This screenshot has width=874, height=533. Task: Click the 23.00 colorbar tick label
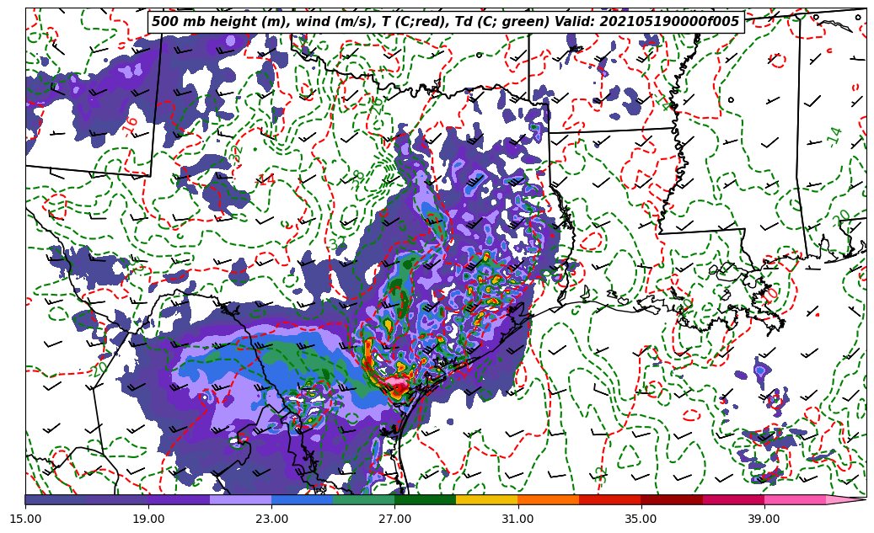(271, 519)
